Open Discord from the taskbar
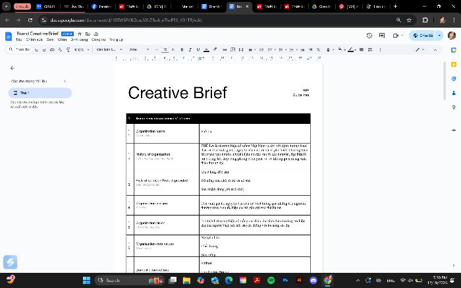 pyautogui.click(x=313, y=280)
